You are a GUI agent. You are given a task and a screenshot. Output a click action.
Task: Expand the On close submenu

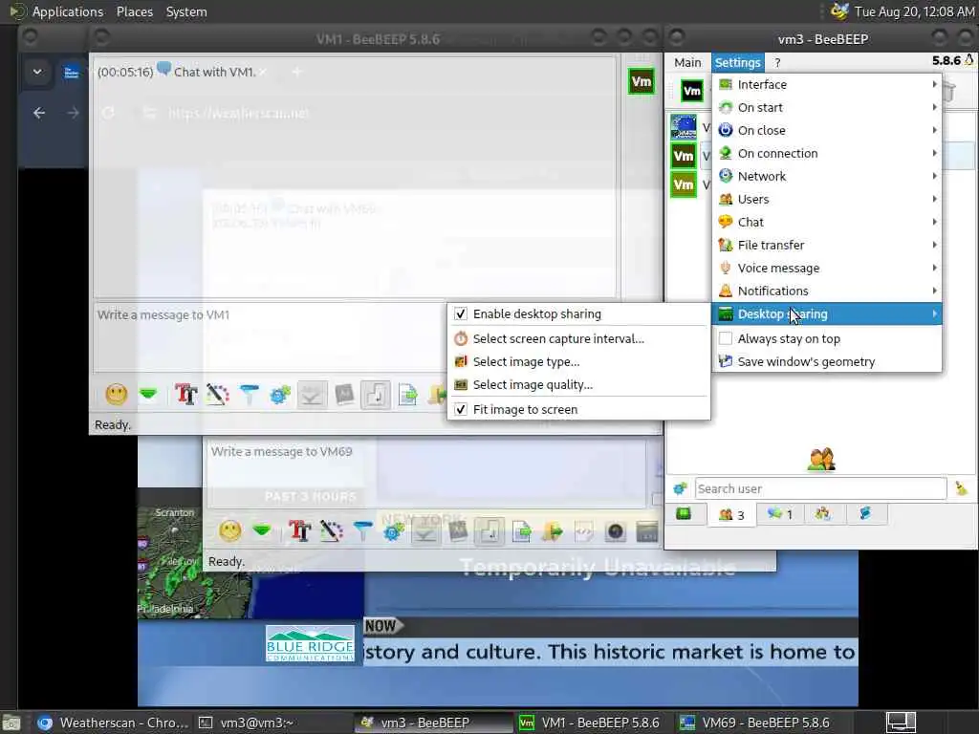click(x=827, y=130)
